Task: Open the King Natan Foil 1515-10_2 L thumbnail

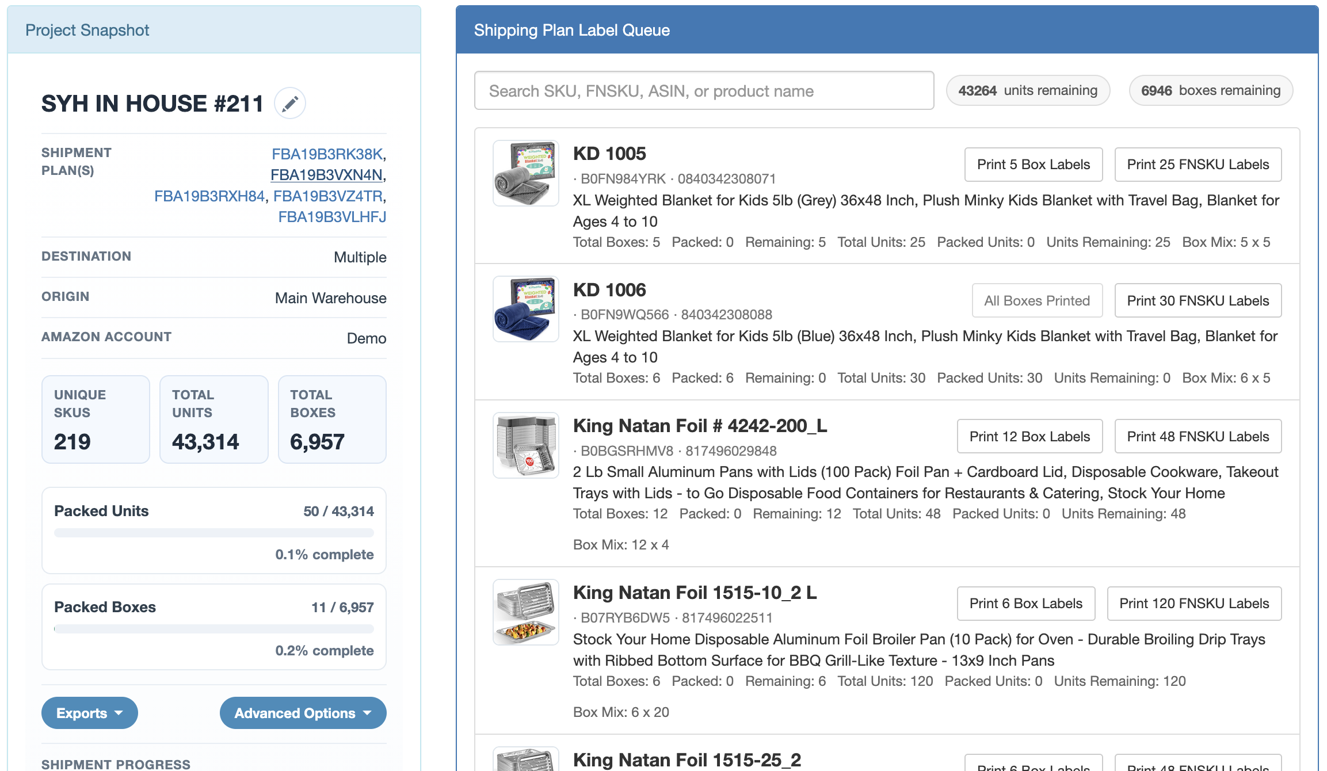Action: pos(526,612)
